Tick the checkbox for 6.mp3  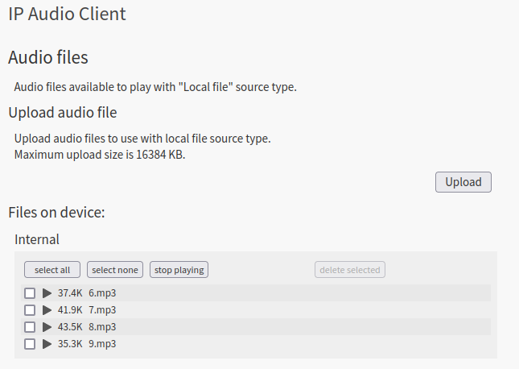[30, 293]
